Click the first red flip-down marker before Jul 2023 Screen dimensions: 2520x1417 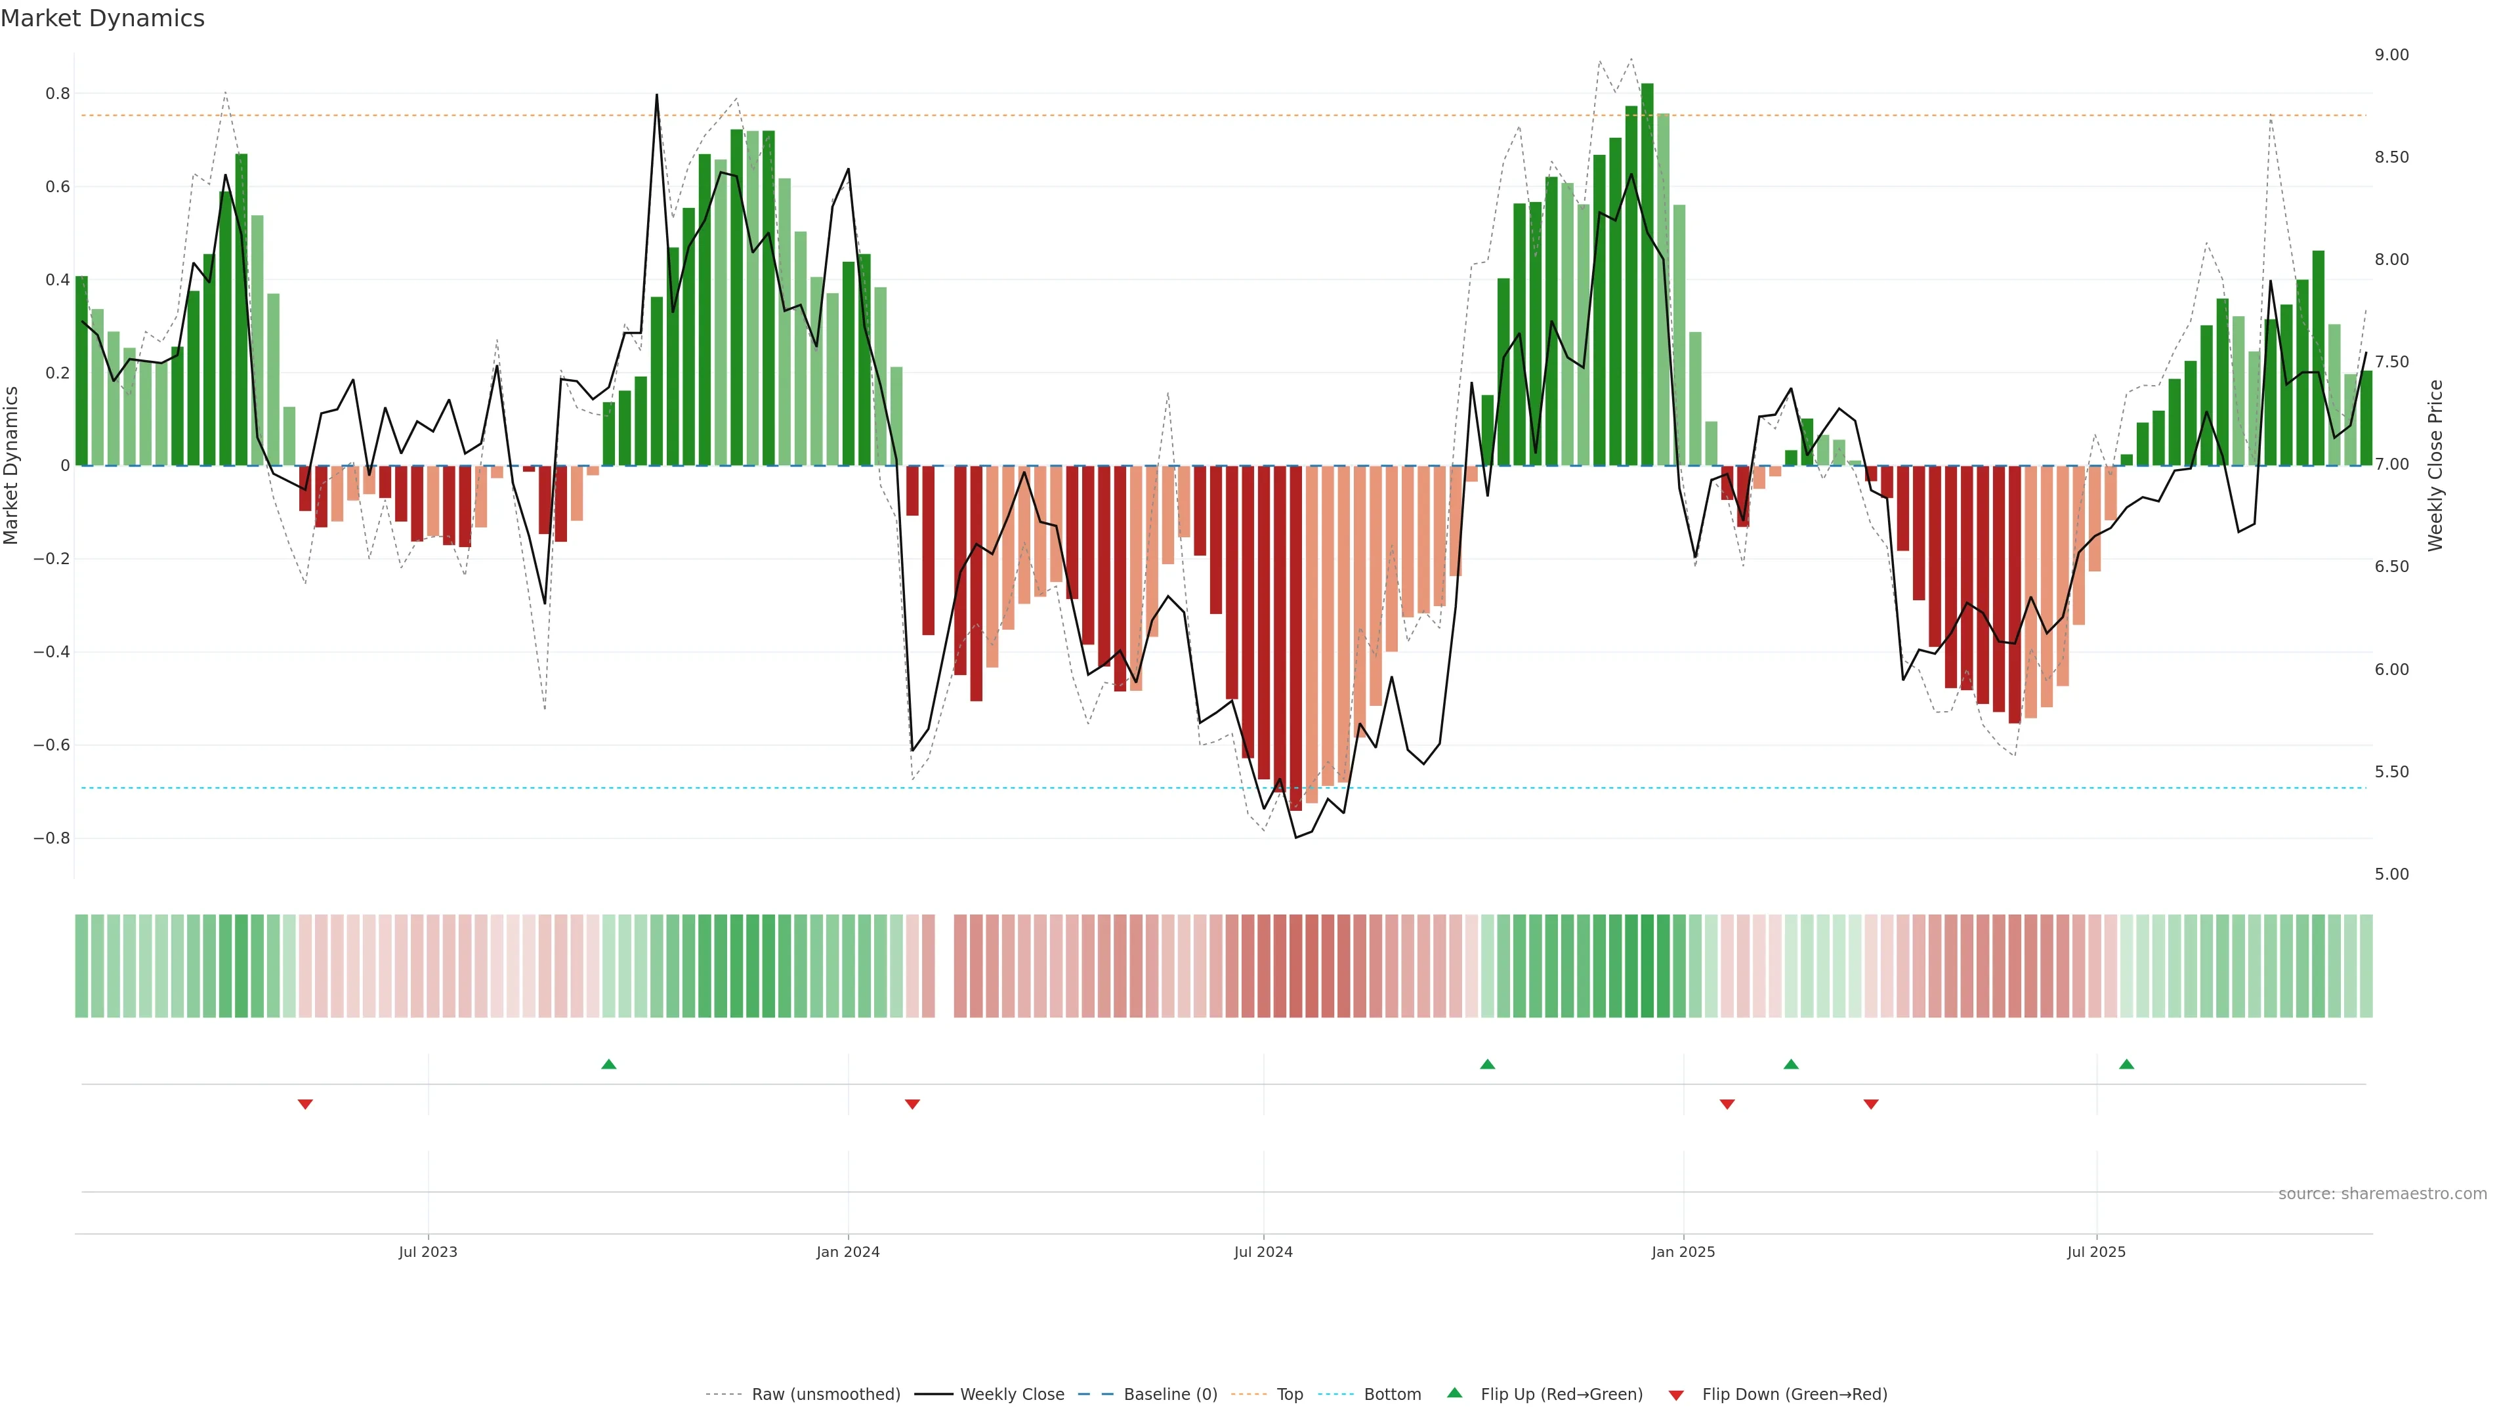tap(305, 1104)
